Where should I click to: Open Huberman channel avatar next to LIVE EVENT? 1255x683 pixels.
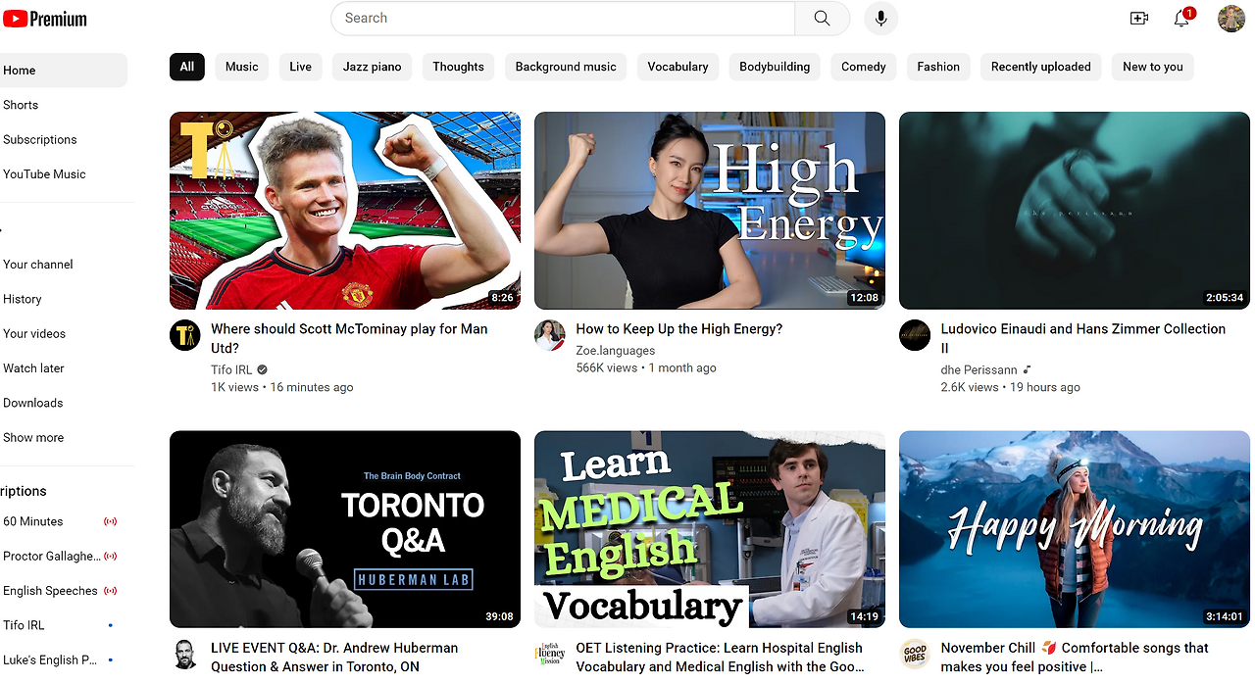184,655
